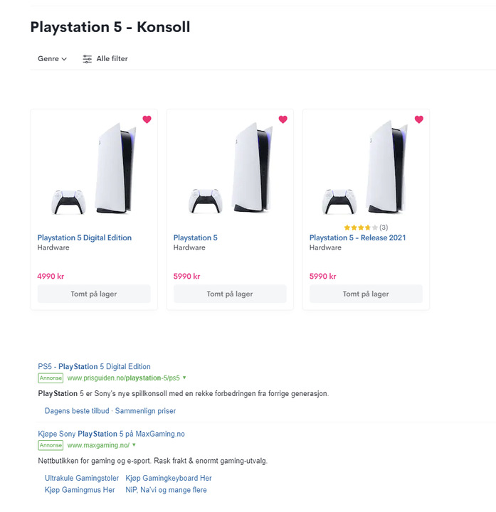This screenshot has width=496, height=512.
Task: Open the Ultrakule Gamingstoler sitelink
Action: pyautogui.click(x=82, y=478)
